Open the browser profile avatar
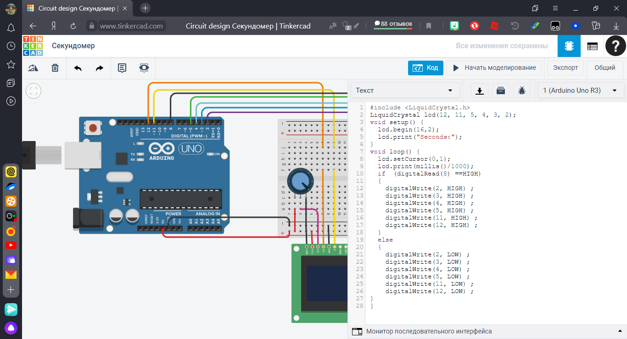Image resolution: width=627 pixels, height=339 pixels. coord(11,8)
